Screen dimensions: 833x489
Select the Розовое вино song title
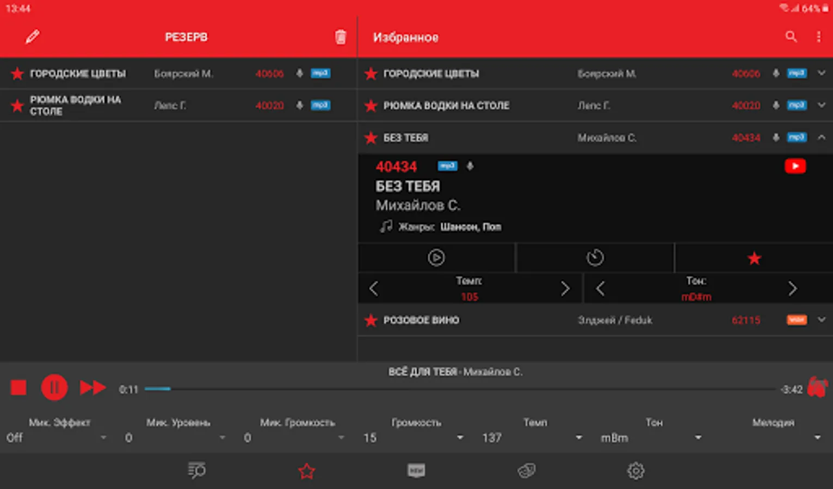pyautogui.click(x=421, y=320)
